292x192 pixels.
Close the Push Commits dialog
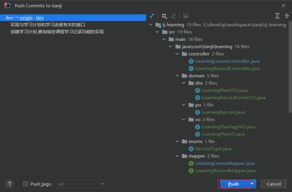[283, 5]
